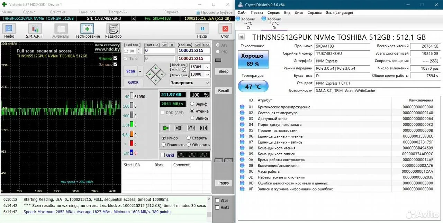This screenshot has height=223, width=443.
Task: Open Victoria Справка menu
Action: tap(172, 12)
